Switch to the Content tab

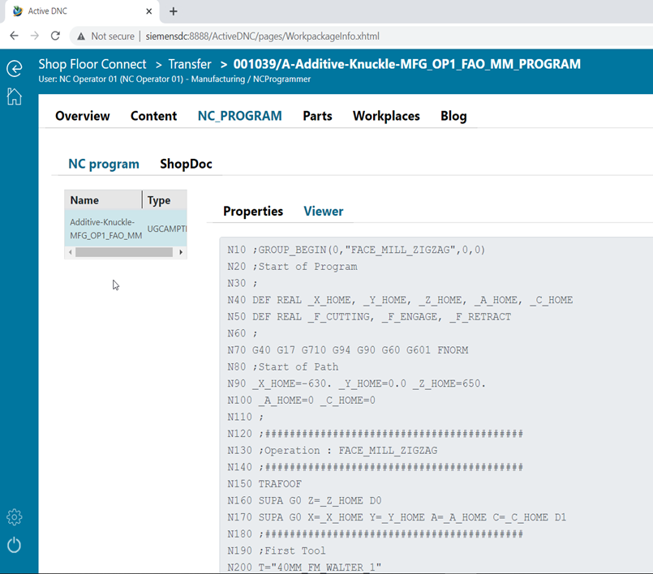pyautogui.click(x=153, y=116)
